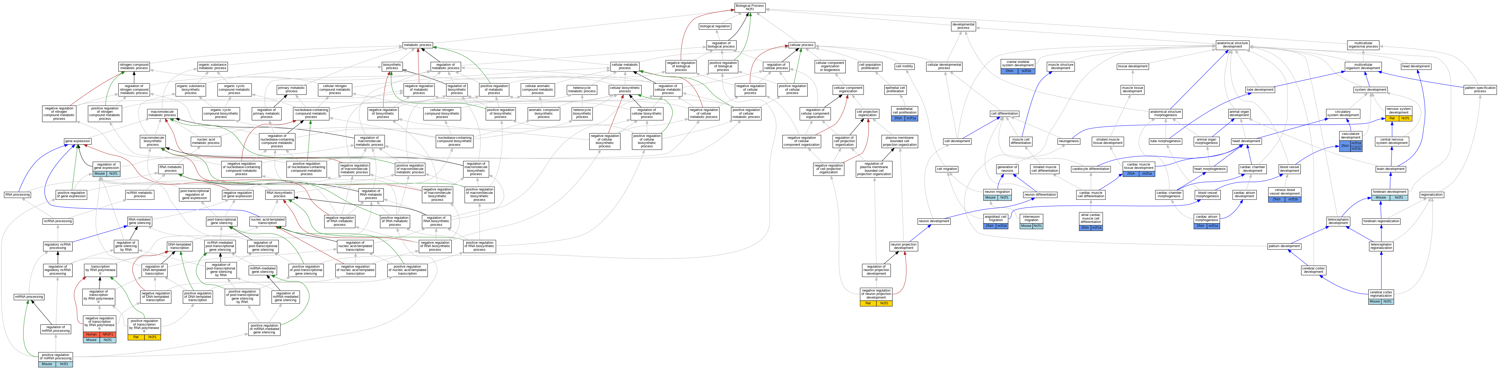Select the cerebral cortex development node
This screenshot has height=370, width=1501.
[1313, 270]
